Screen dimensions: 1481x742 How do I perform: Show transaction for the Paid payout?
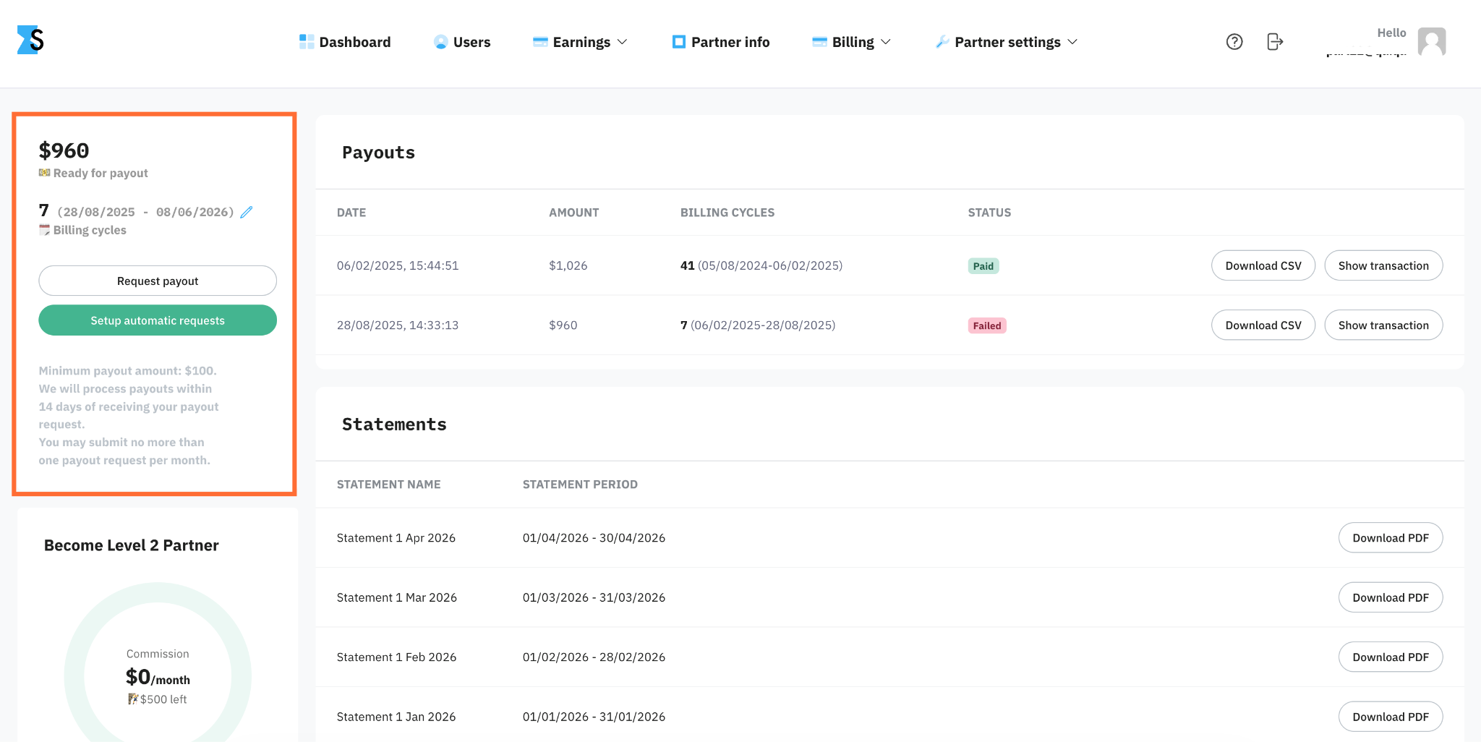tap(1383, 265)
